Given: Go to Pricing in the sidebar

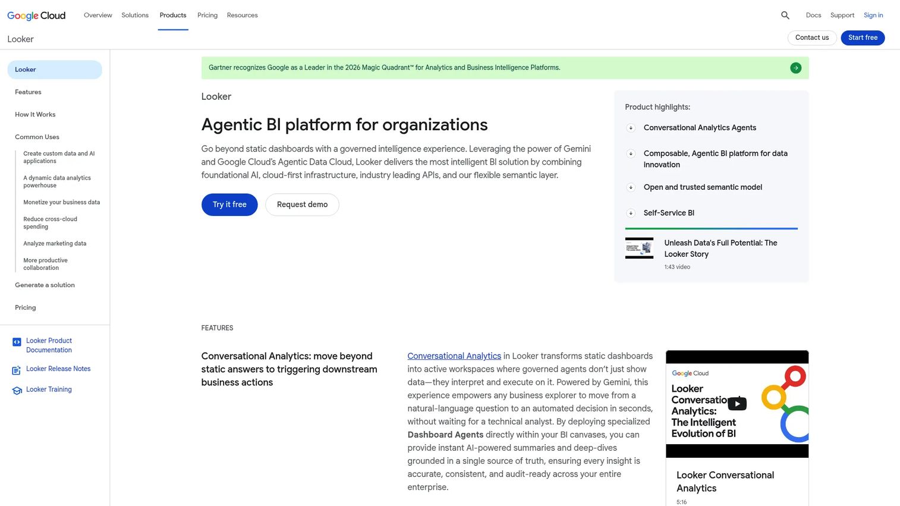Looking at the screenshot, I should [26, 308].
